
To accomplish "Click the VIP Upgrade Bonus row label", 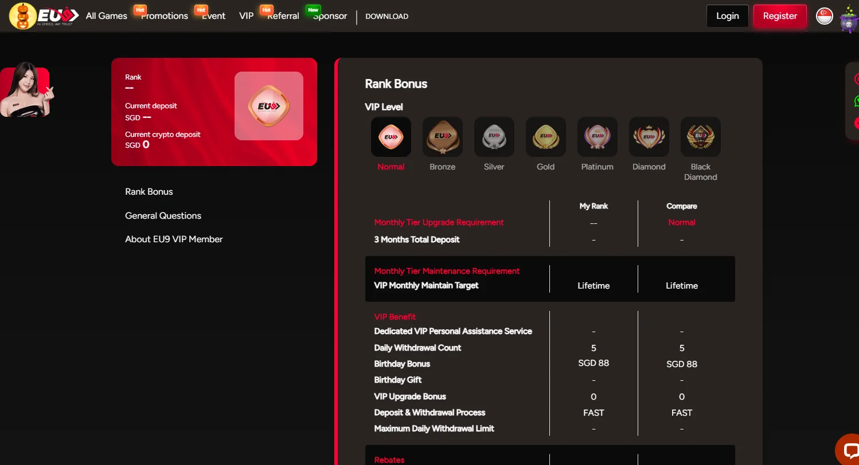I will [x=410, y=396].
